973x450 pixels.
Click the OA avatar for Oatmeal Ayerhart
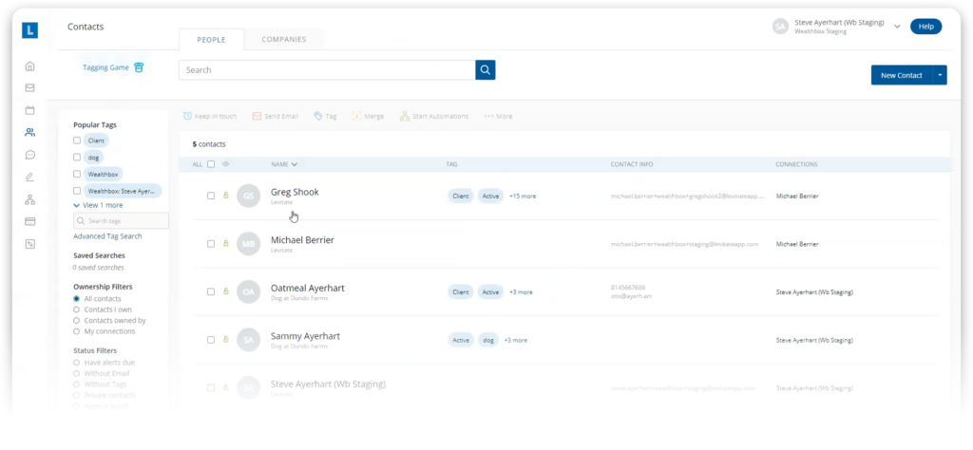pyautogui.click(x=248, y=292)
